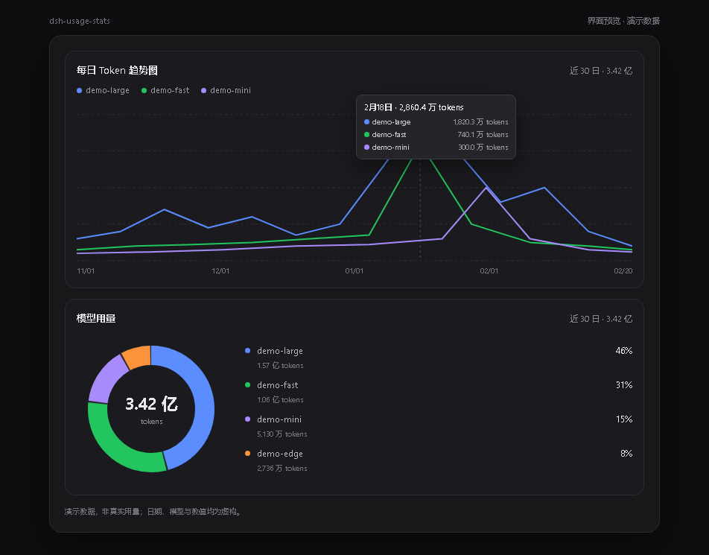Toggle demo-fast series in chart legend

point(165,90)
